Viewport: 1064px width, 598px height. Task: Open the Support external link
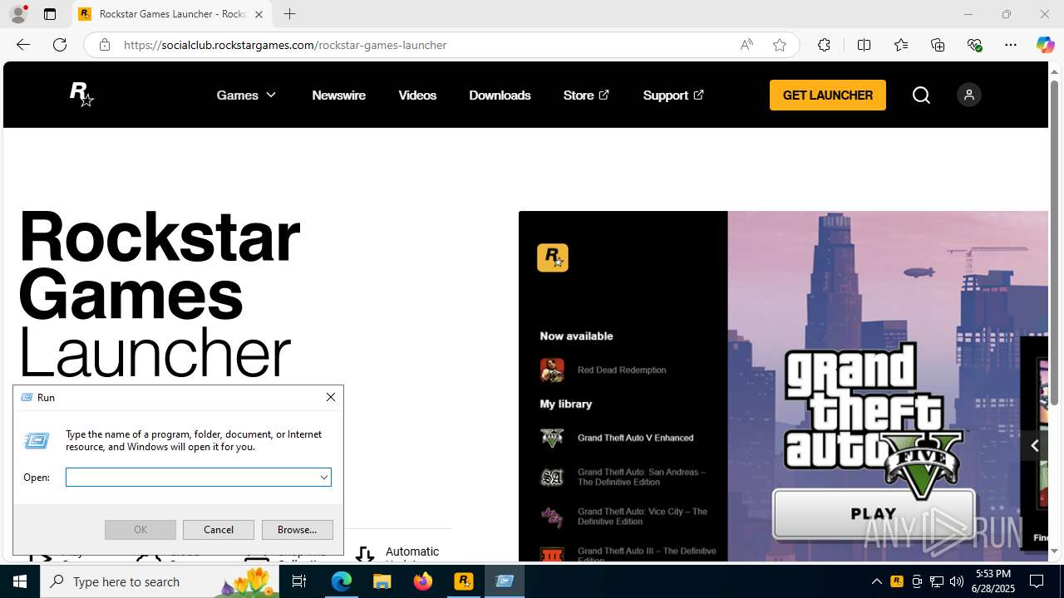[673, 96]
